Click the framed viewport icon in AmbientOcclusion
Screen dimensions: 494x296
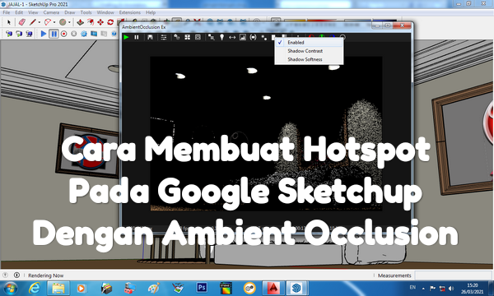(x=198, y=37)
